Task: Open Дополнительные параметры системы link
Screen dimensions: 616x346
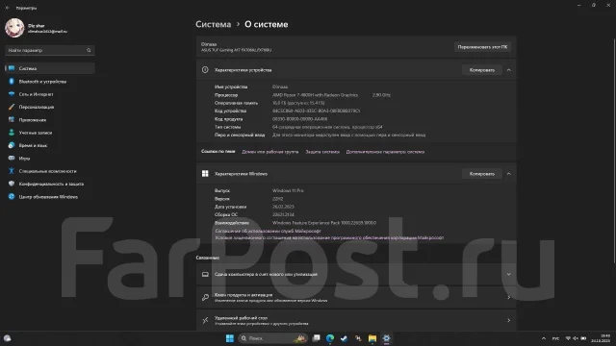Action: [x=385, y=152]
